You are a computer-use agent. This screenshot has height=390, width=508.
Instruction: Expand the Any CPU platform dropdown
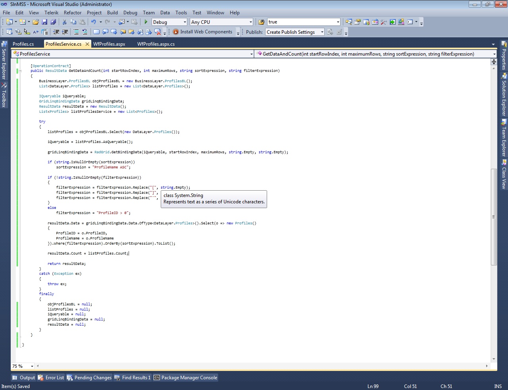click(250, 22)
